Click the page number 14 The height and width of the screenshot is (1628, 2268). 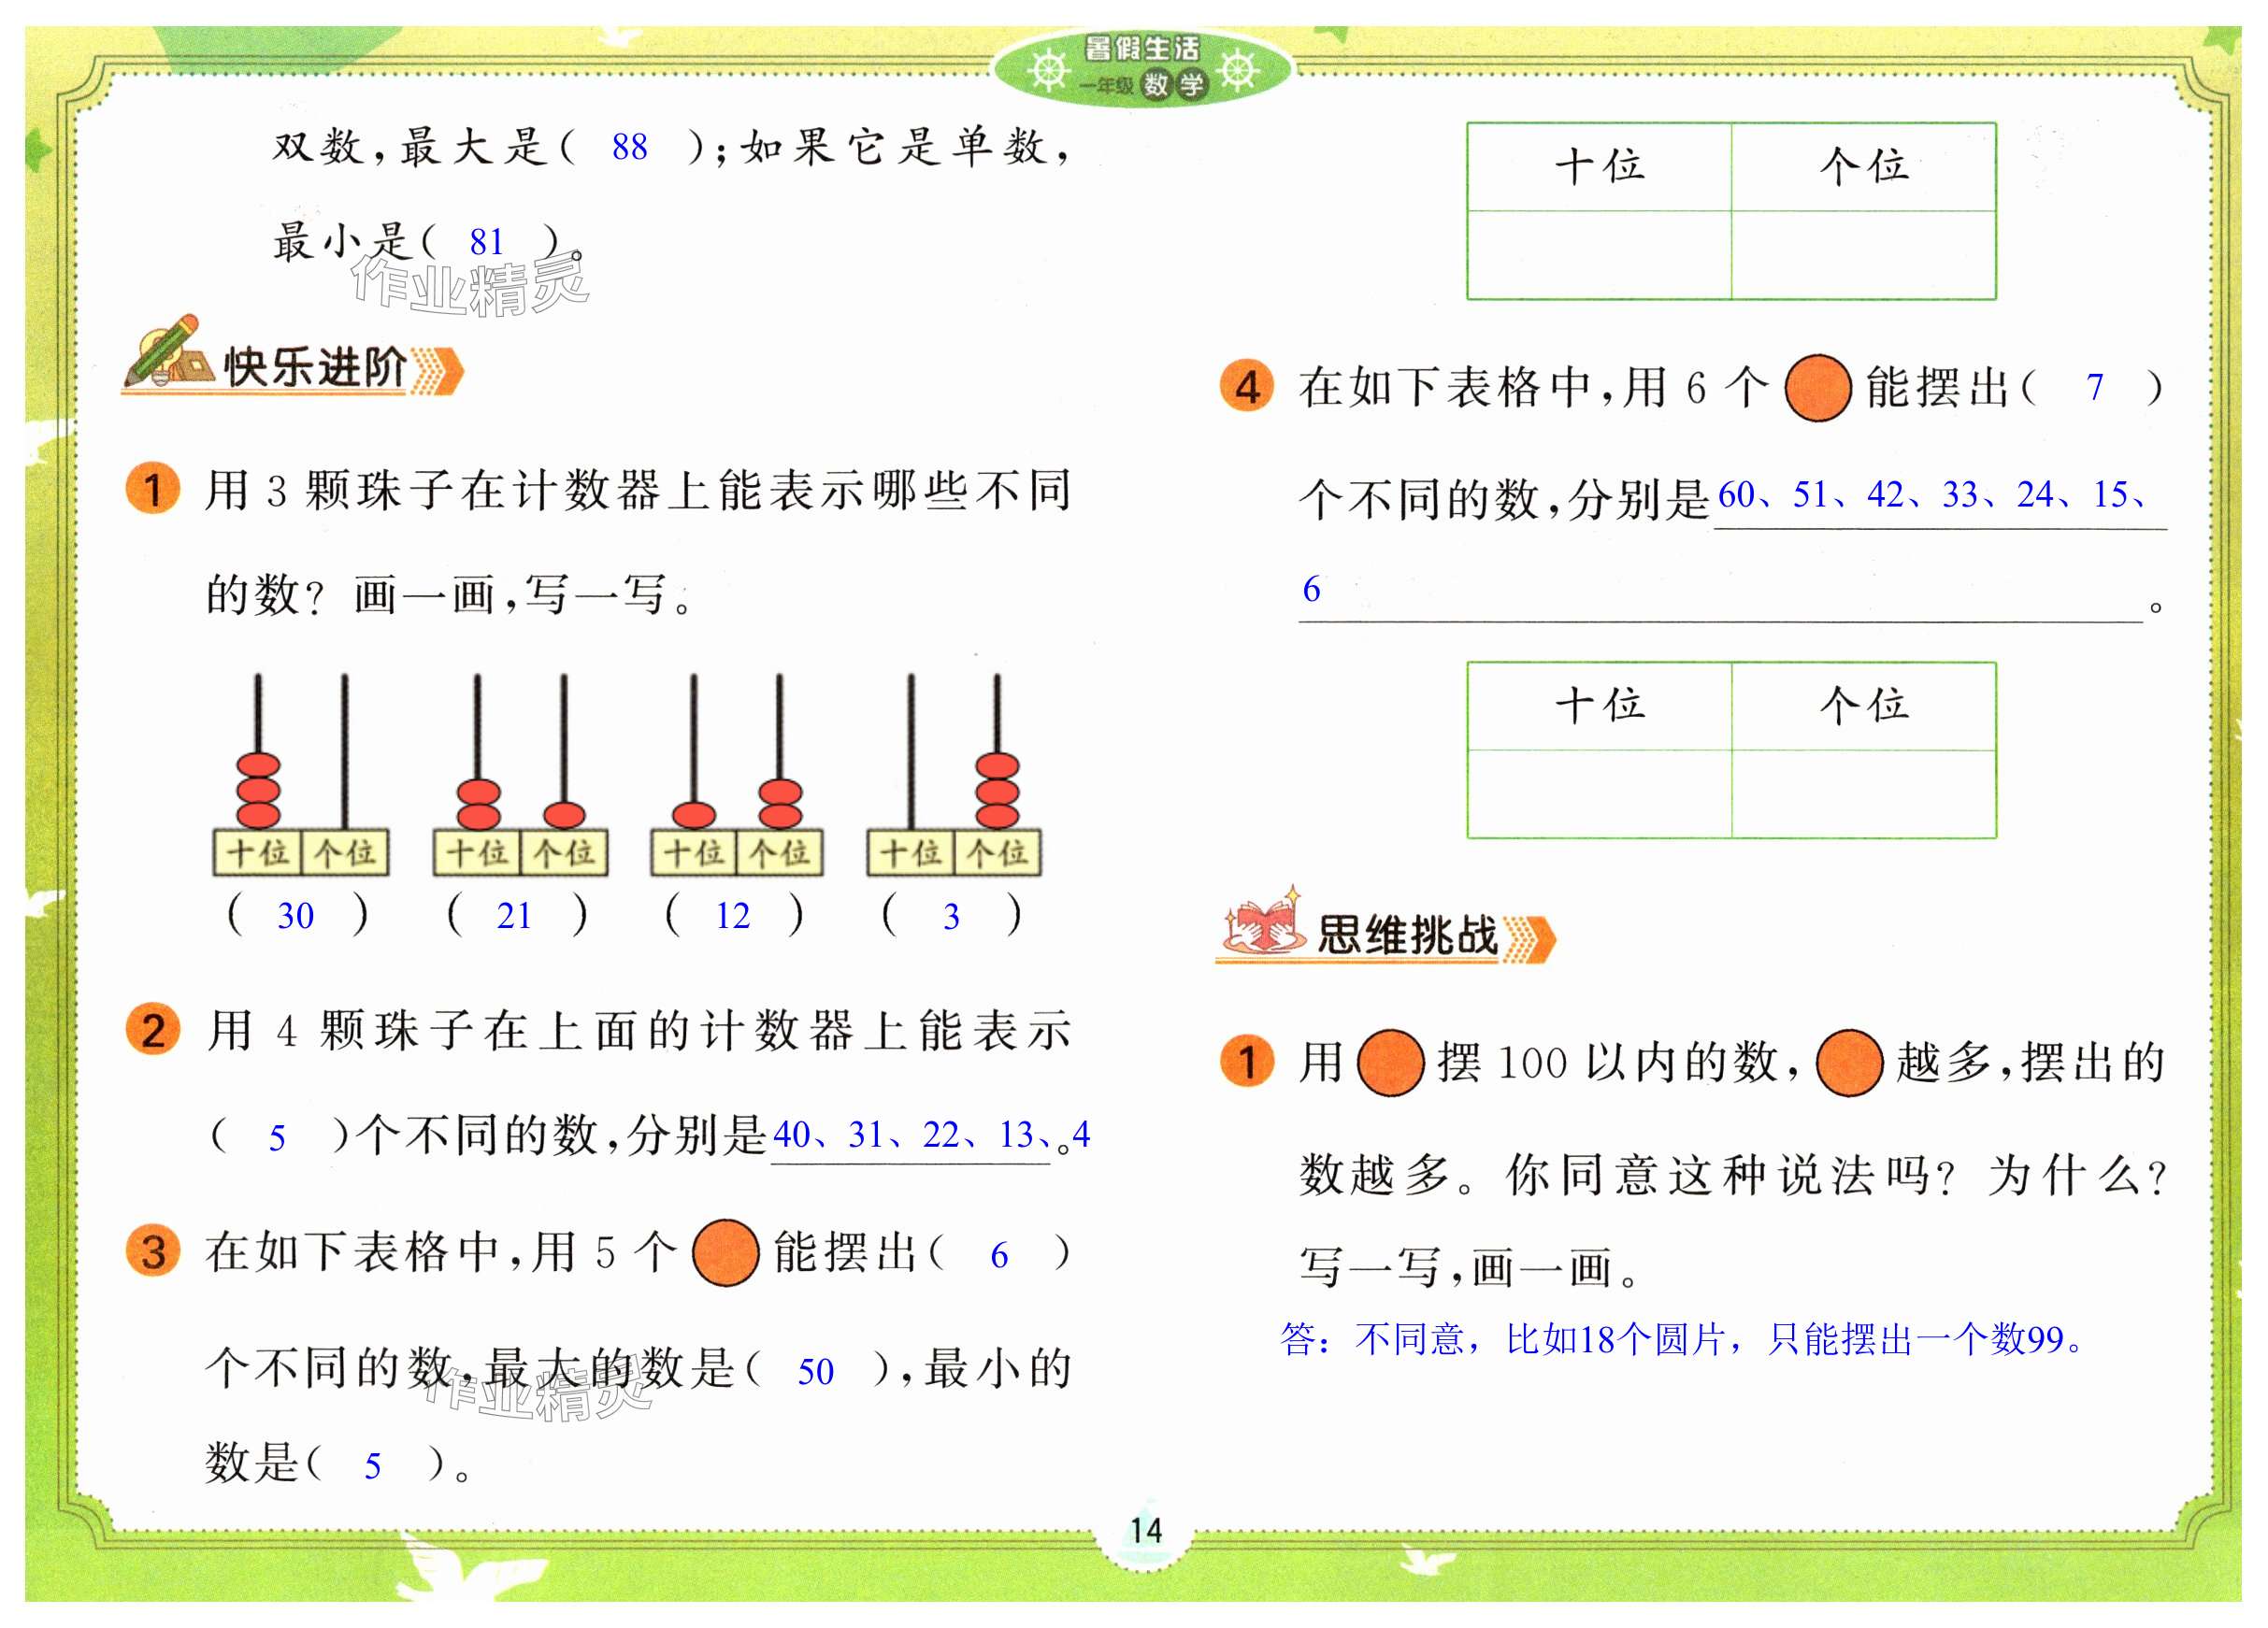click(x=1145, y=1530)
